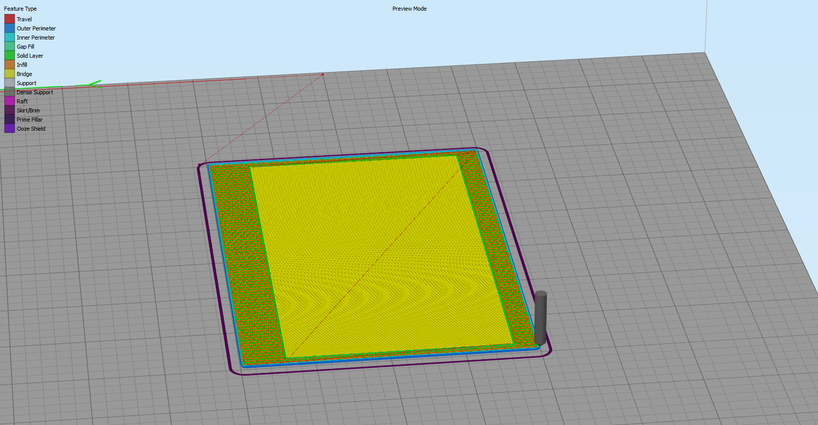Click the Raft magenta swatch
The width and height of the screenshot is (818, 425).
tap(10, 101)
